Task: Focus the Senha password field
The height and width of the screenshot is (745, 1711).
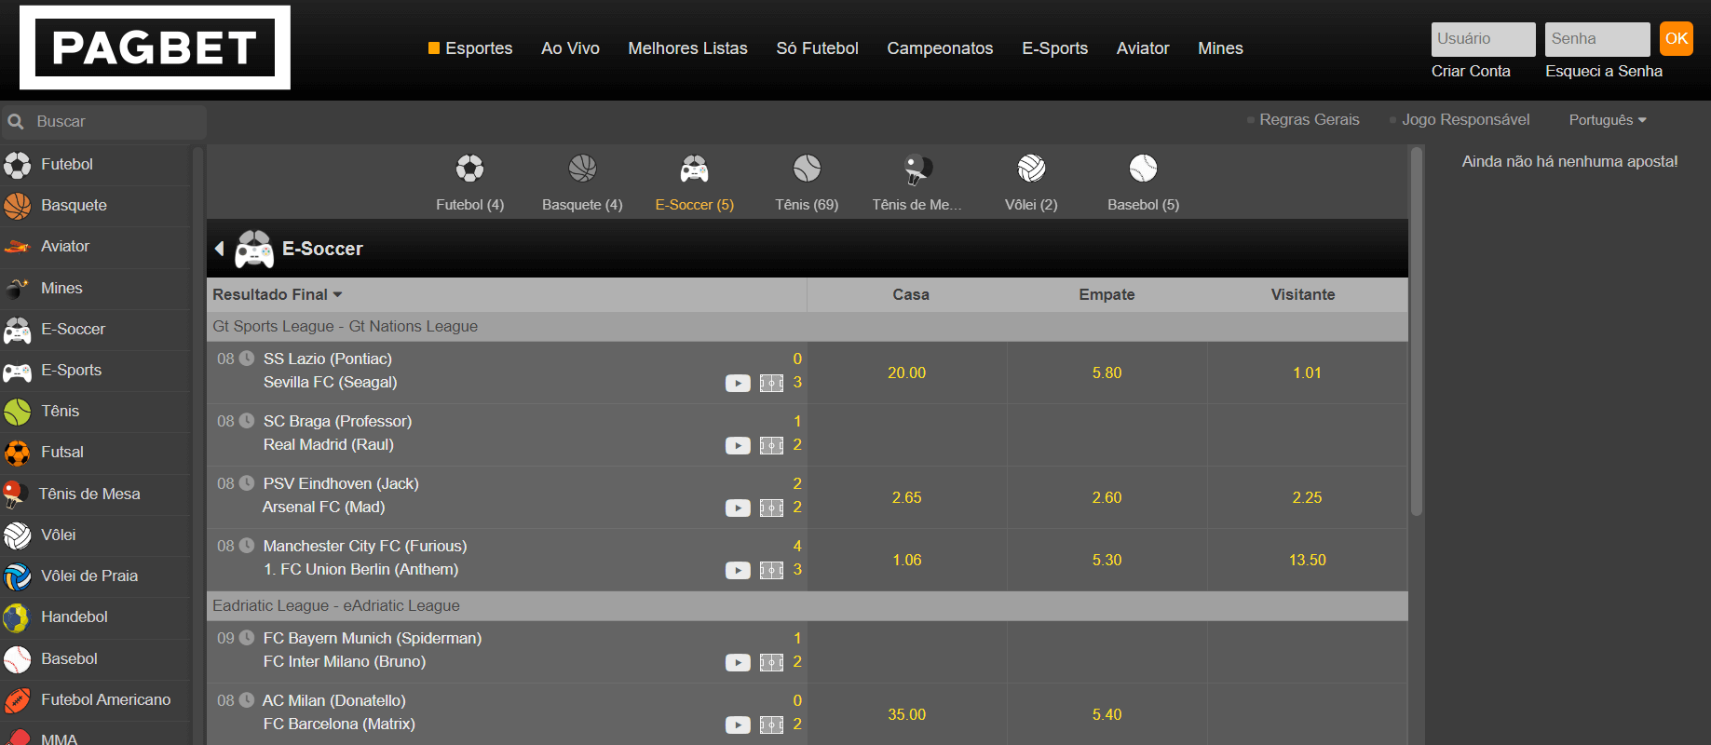Action: tap(1597, 39)
